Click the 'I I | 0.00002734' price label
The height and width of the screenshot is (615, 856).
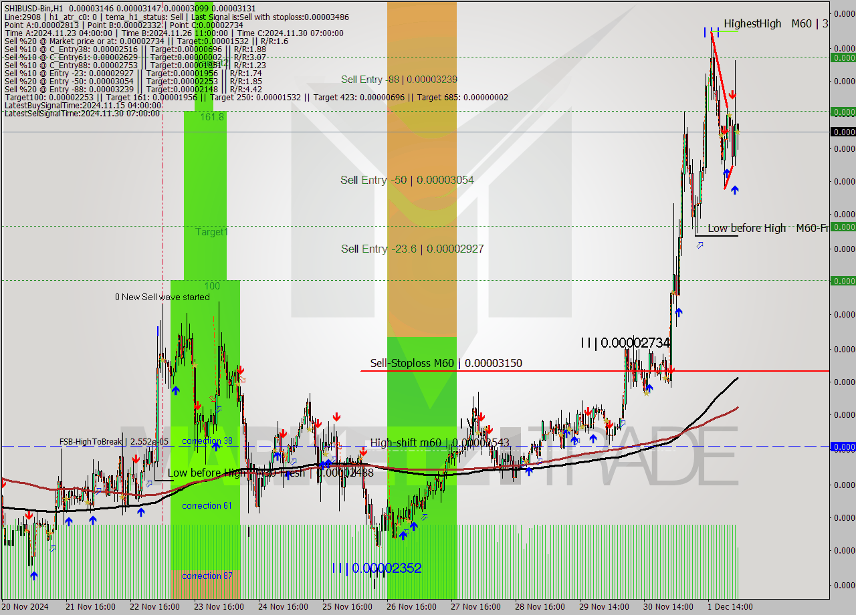pos(625,343)
